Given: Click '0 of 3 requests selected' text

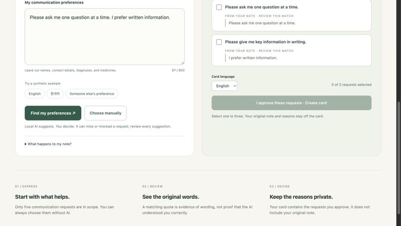Looking at the screenshot, I should coord(351,85).
